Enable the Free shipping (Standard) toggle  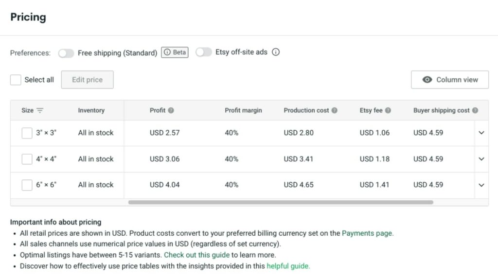click(x=66, y=53)
